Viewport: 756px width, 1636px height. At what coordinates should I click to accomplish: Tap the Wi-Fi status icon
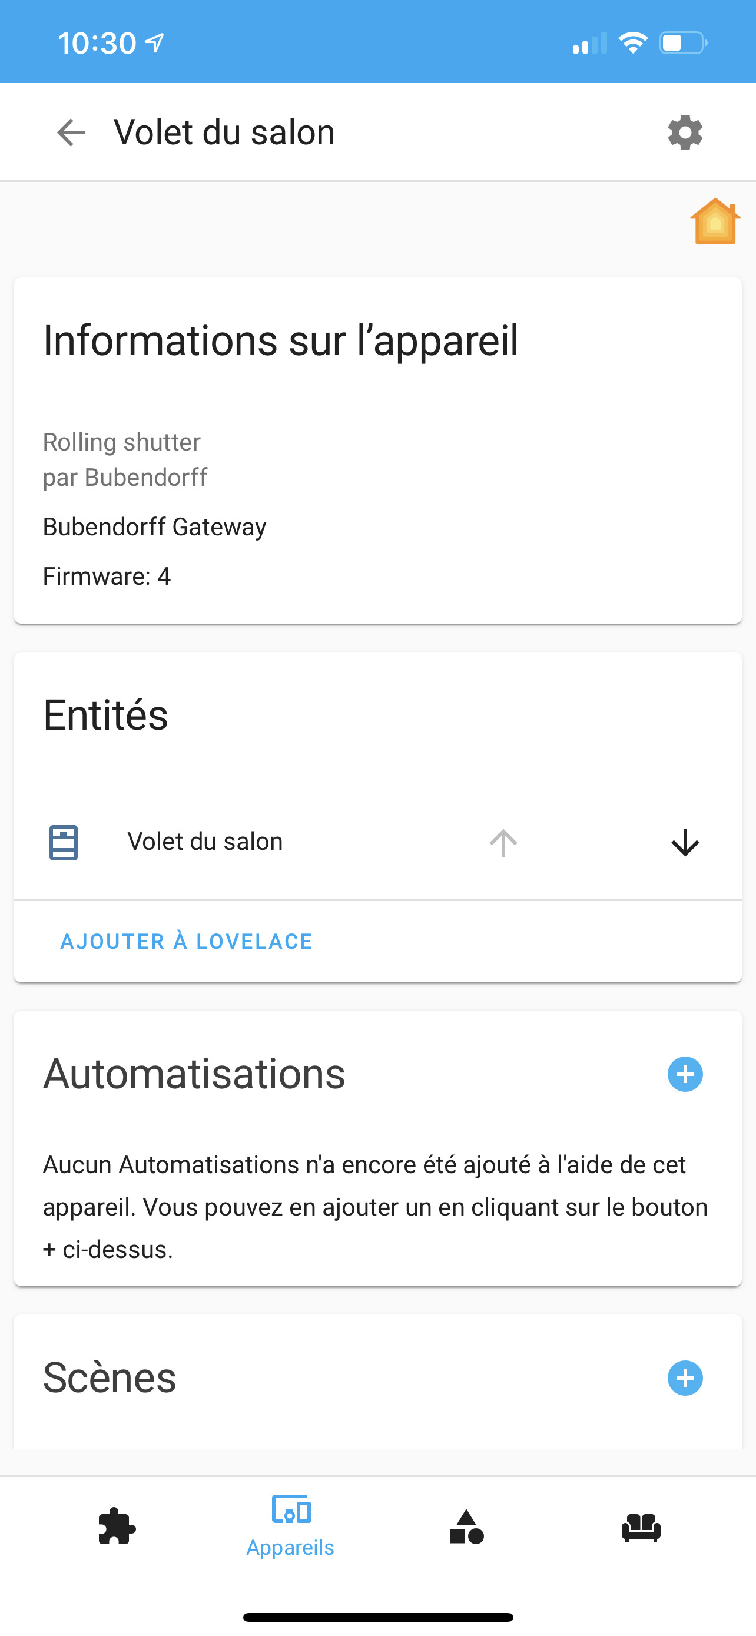[632, 43]
